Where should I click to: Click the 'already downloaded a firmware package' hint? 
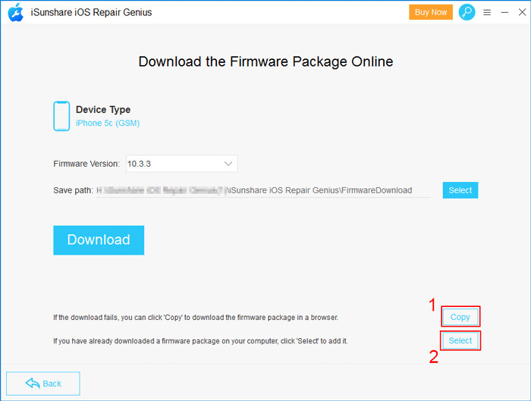[200, 341]
